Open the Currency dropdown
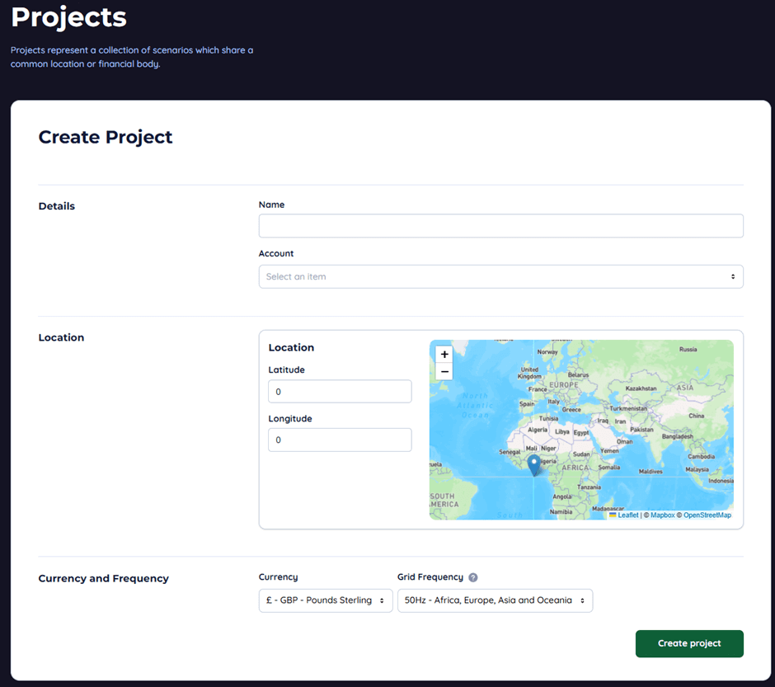Screen dimensions: 775x687 pyautogui.click(x=325, y=600)
